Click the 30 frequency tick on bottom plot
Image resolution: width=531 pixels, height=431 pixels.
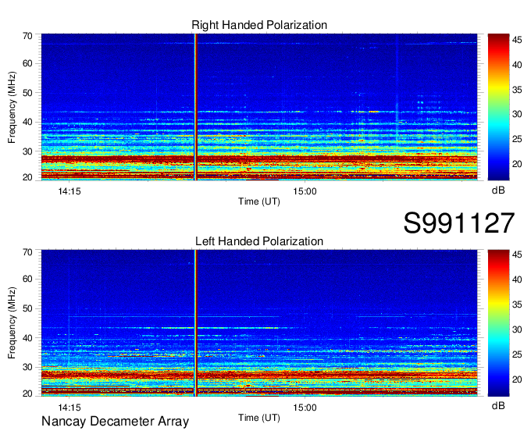[27, 367]
